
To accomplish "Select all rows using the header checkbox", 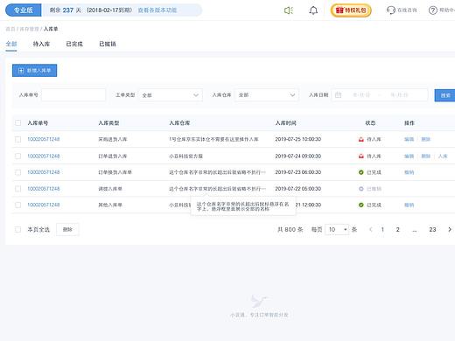I will [17, 122].
